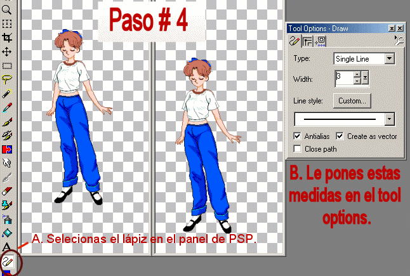
Task: Disable the Antialias checkbox
Action: click(298, 136)
